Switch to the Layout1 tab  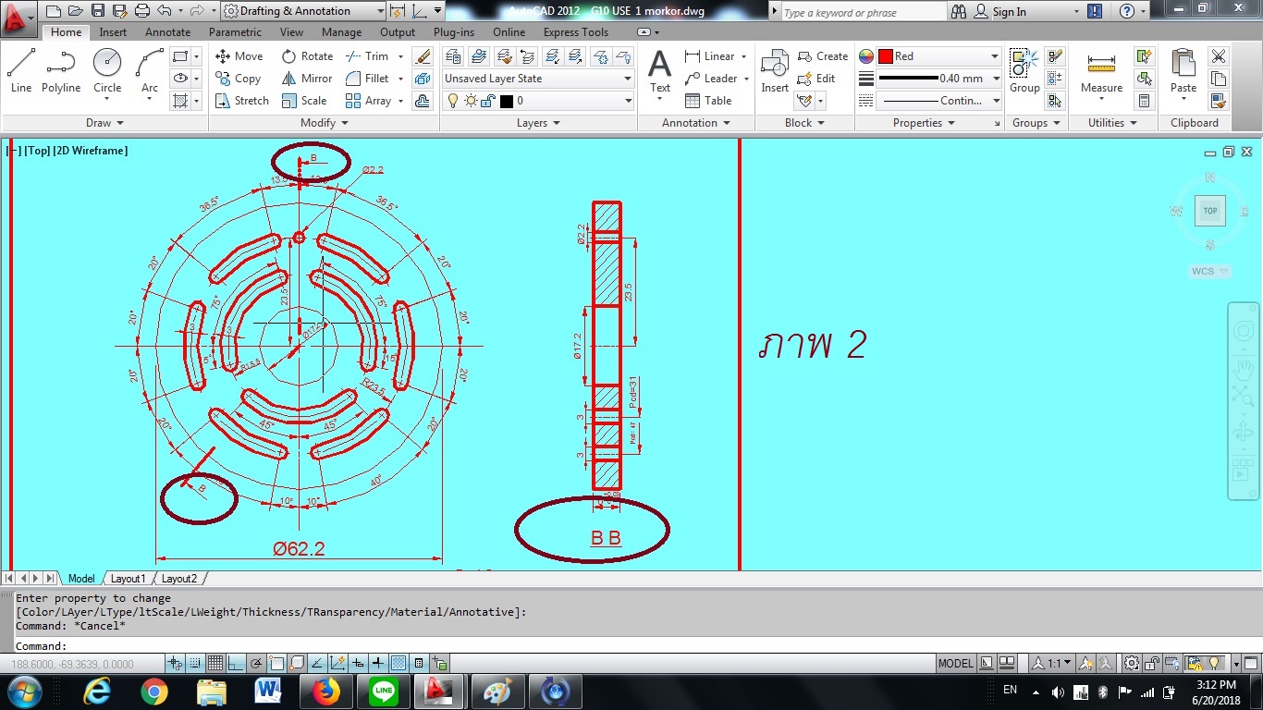click(x=128, y=579)
